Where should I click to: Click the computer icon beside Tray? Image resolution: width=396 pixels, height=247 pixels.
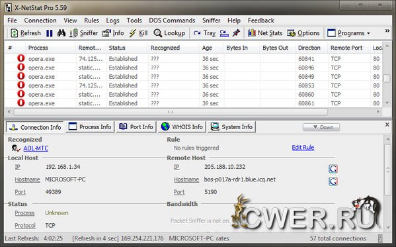(x=224, y=33)
